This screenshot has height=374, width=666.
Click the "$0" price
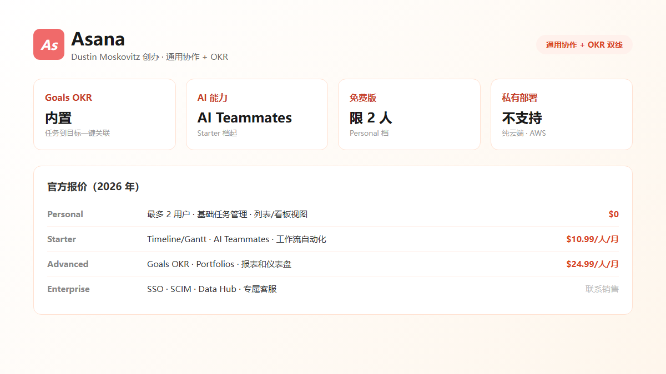coord(613,214)
